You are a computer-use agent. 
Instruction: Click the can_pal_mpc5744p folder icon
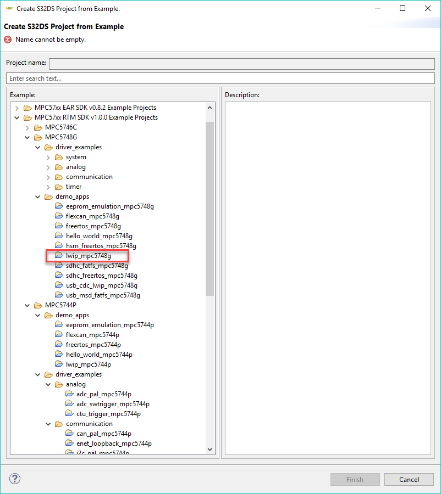69,433
